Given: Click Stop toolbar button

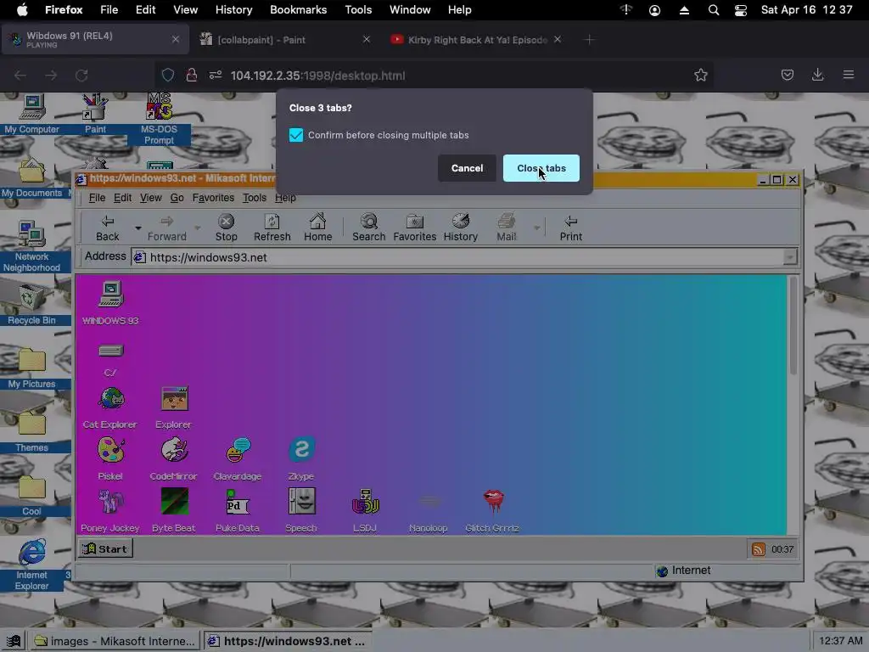Looking at the screenshot, I should pos(226,228).
